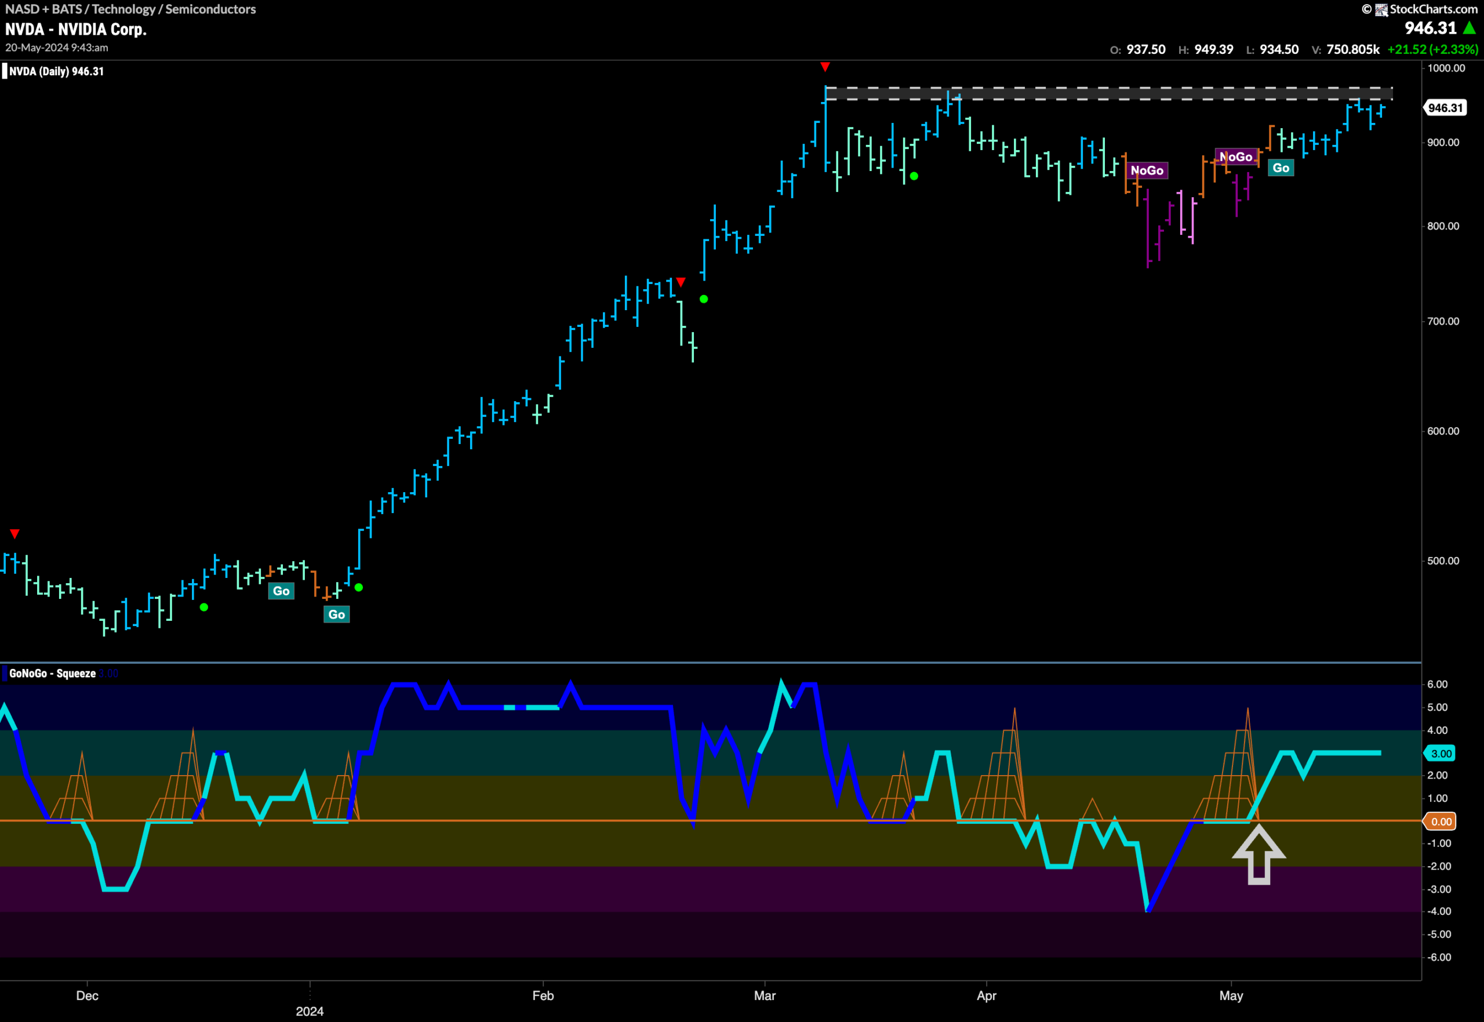Select the 900.00 price axis label
Viewport: 1484px width, 1022px height.
(1443, 142)
